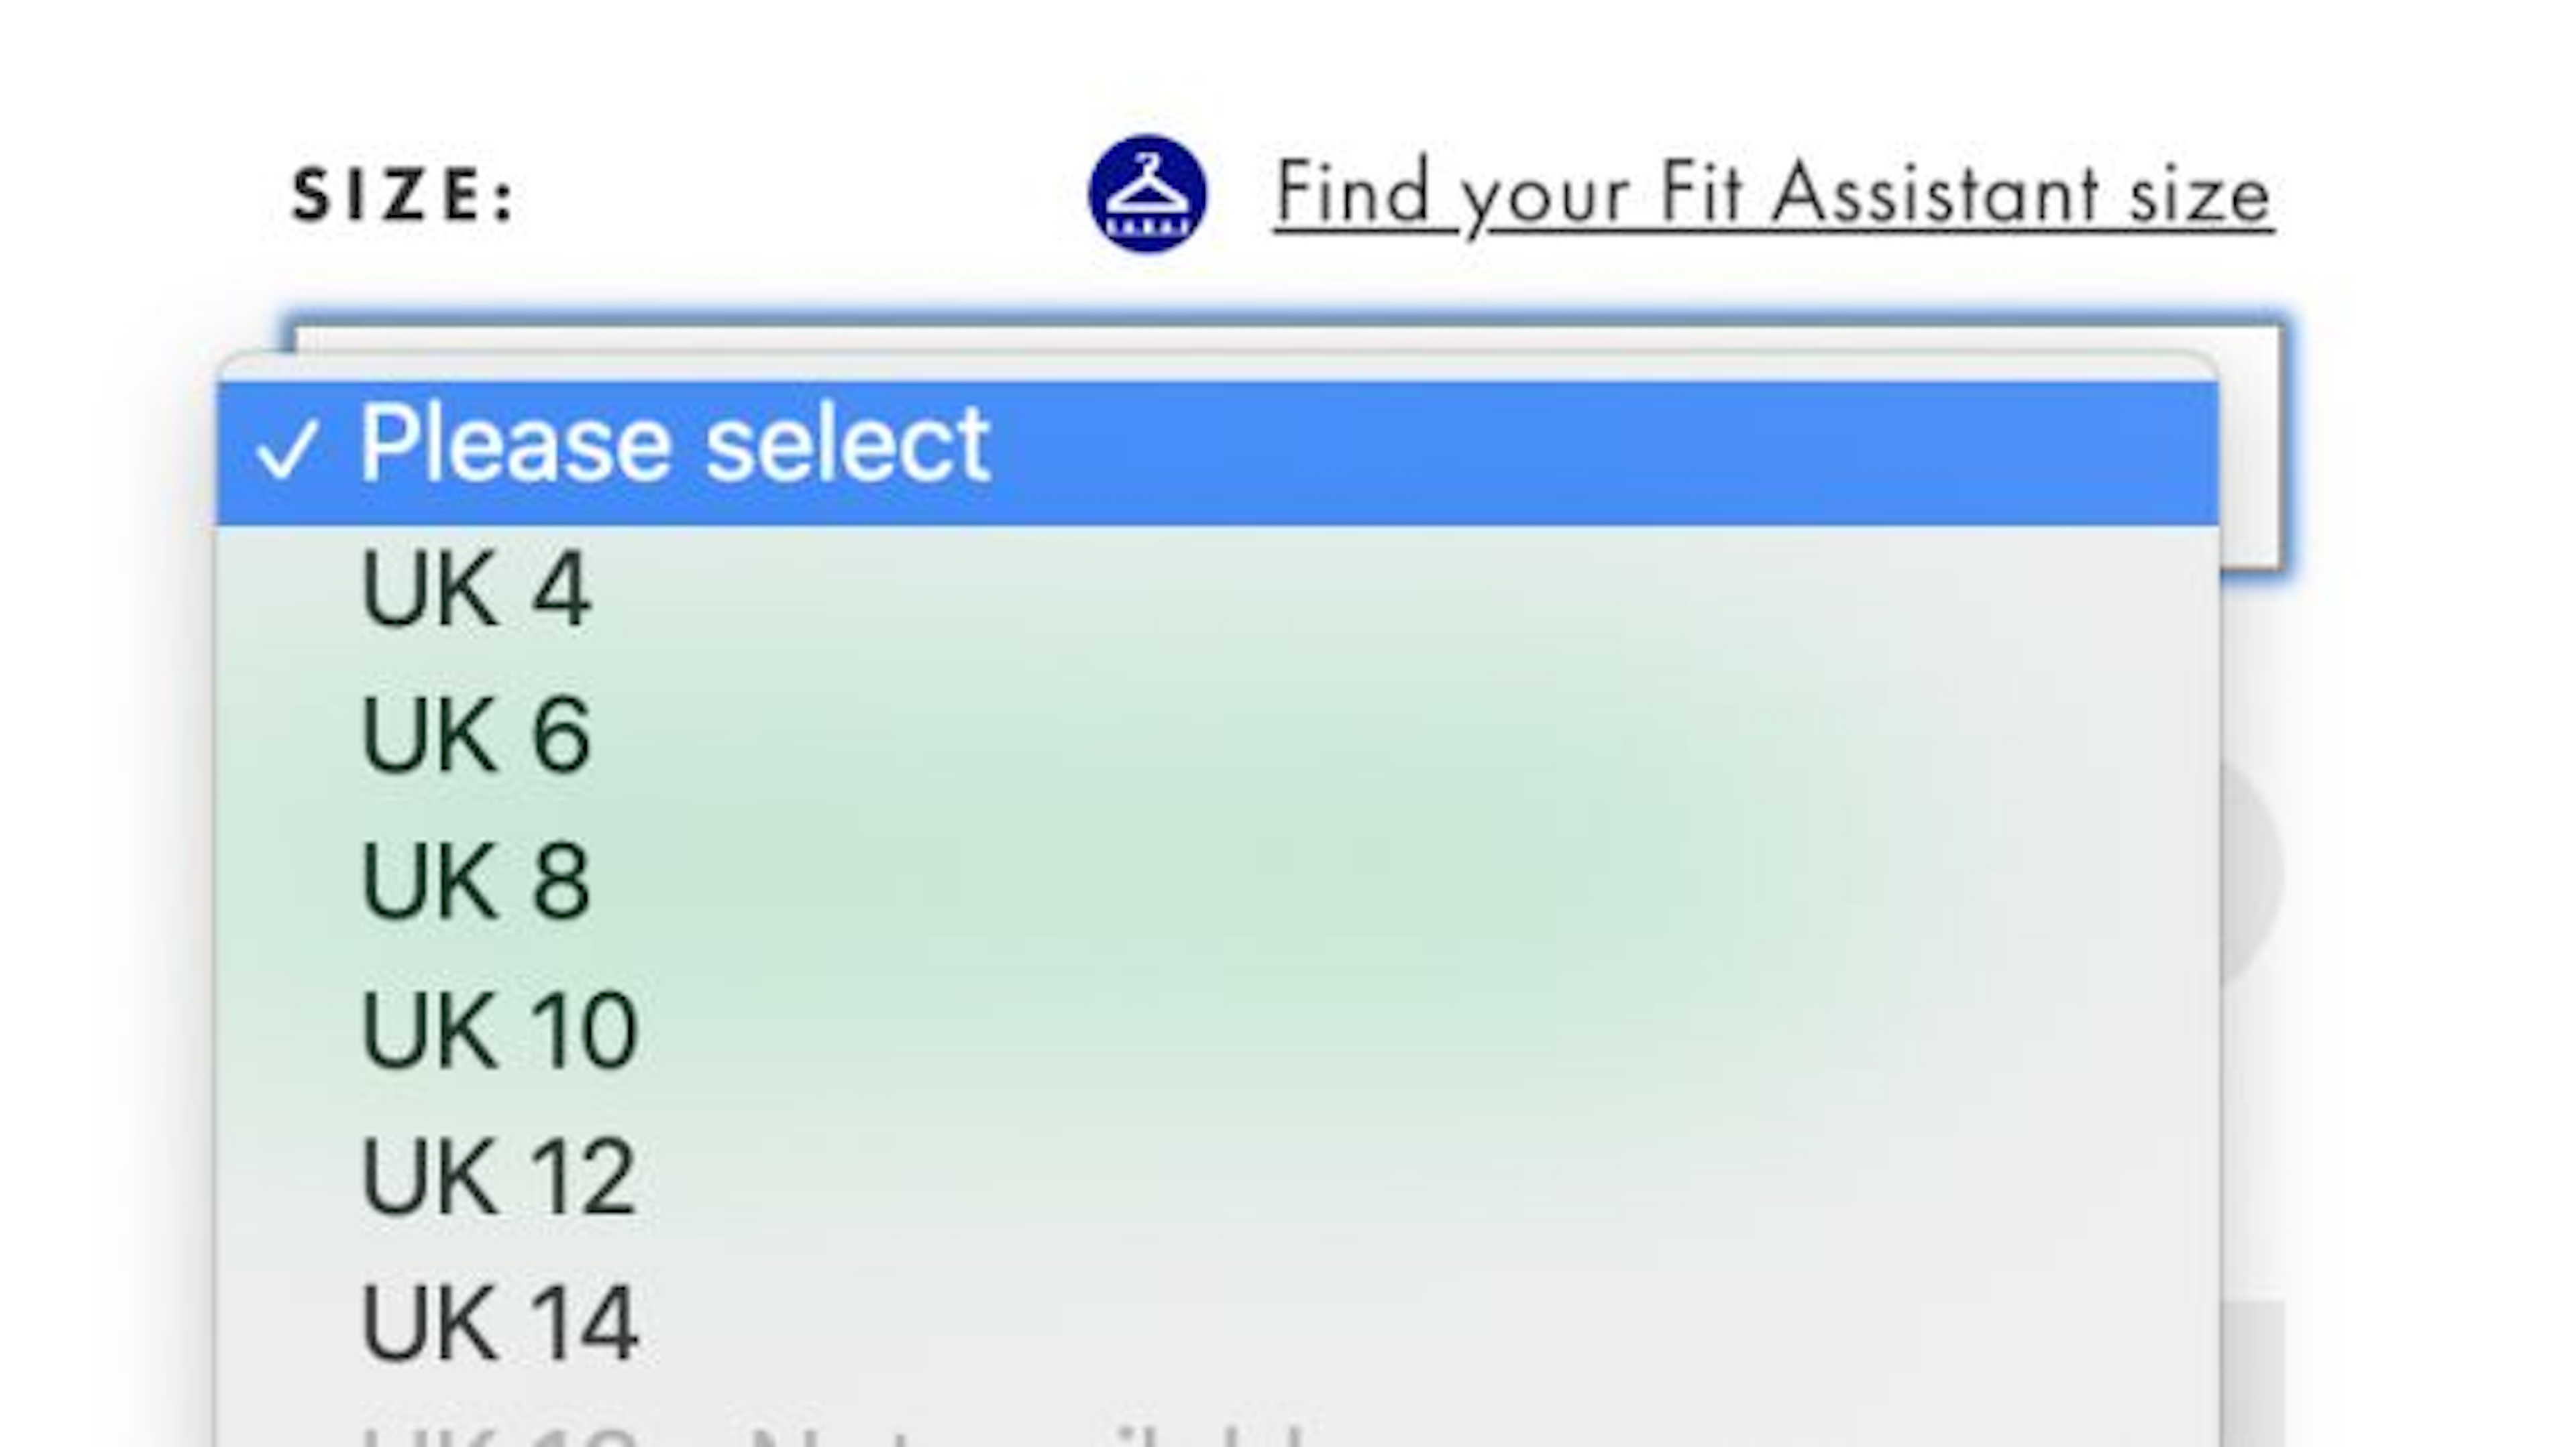Screen dimensions: 2576x1447
Task: Pick the UK 6 size option
Action: (x=1218, y=734)
